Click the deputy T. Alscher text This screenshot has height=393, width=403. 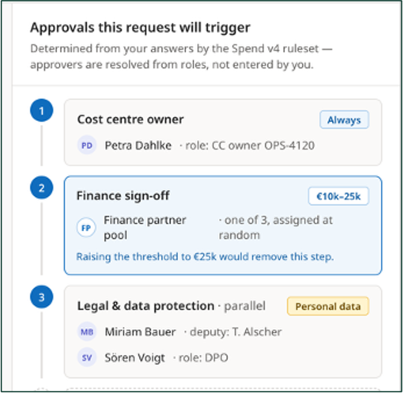point(236,332)
